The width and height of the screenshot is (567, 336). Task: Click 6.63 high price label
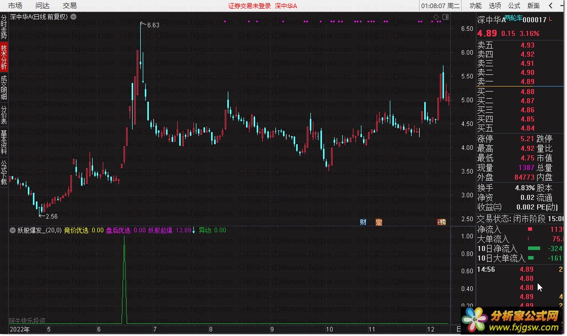tap(153, 25)
